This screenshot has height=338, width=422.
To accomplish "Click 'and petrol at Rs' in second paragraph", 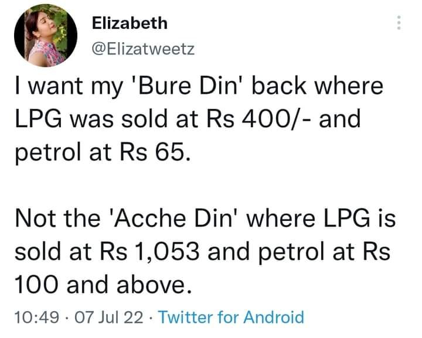I will pos(299,253).
